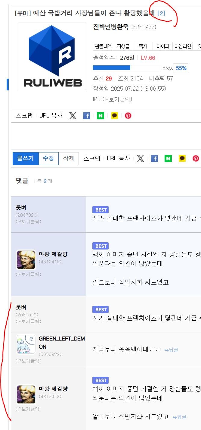Click Facebook icon in lower share row
This screenshot has width=201, height=430.
pyautogui.click(x=154, y=159)
